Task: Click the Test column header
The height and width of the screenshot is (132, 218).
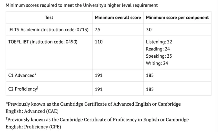Action: (49, 17)
